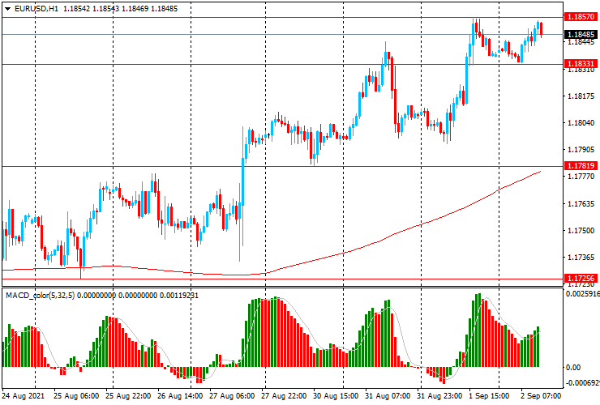
Task: Click the 1.18331 red price level label
Action: click(x=581, y=64)
